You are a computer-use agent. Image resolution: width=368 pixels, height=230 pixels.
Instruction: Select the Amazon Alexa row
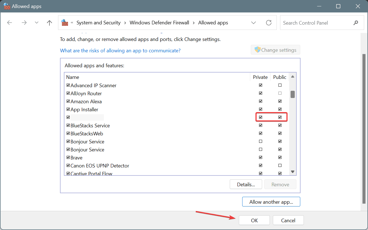pyautogui.click(x=177, y=101)
